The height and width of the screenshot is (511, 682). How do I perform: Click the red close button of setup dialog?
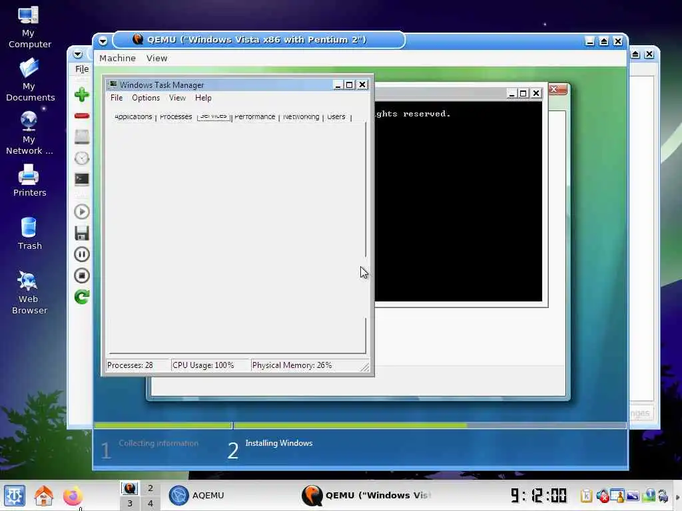point(557,89)
